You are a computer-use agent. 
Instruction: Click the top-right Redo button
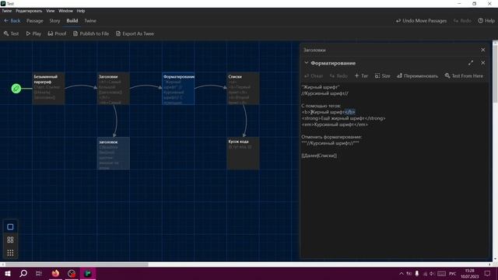click(x=462, y=21)
